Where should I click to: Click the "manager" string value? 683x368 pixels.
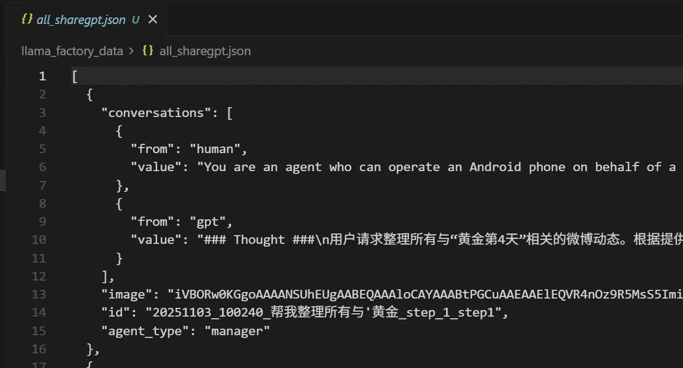[237, 330]
